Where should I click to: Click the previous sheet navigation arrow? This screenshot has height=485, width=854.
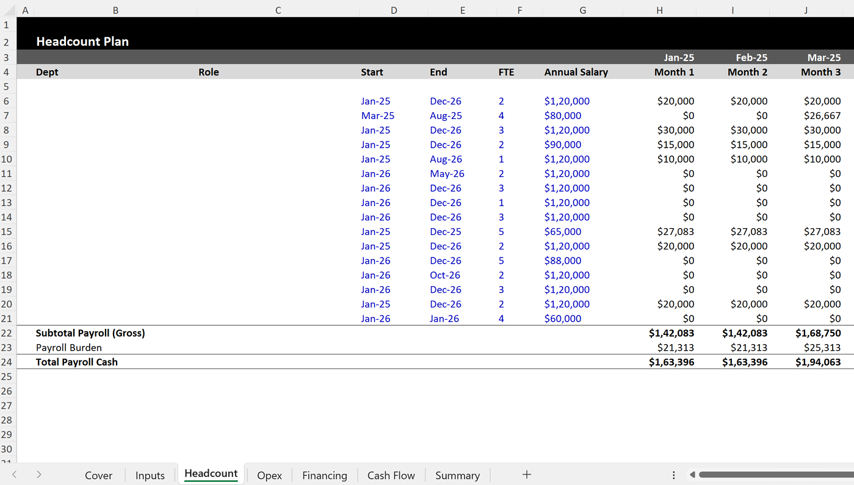[x=15, y=475]
